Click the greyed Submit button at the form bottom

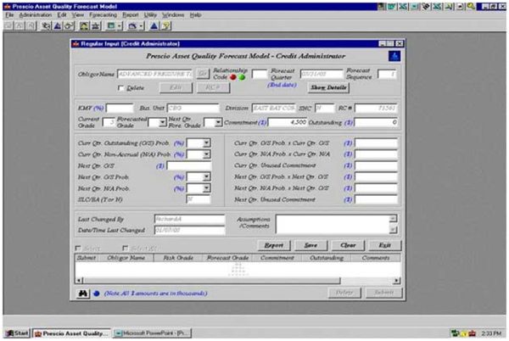click(x=384, y=293)
